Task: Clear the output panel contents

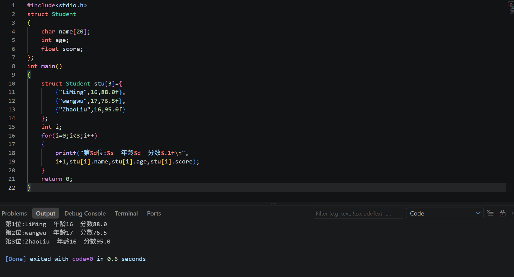Action: tap(490, 213)
